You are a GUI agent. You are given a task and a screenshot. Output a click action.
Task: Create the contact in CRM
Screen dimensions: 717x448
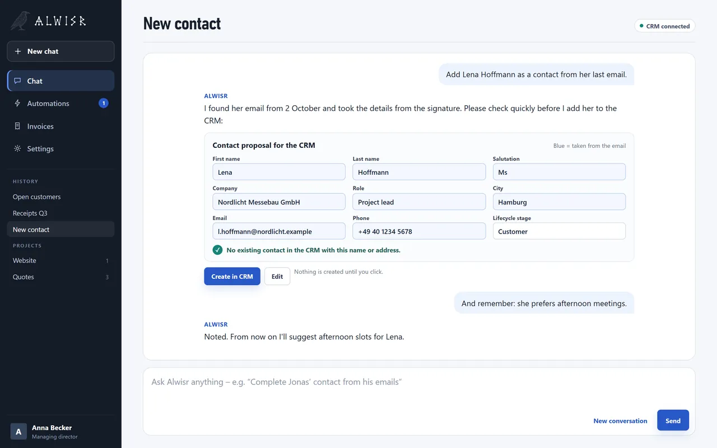coord(232,276)
